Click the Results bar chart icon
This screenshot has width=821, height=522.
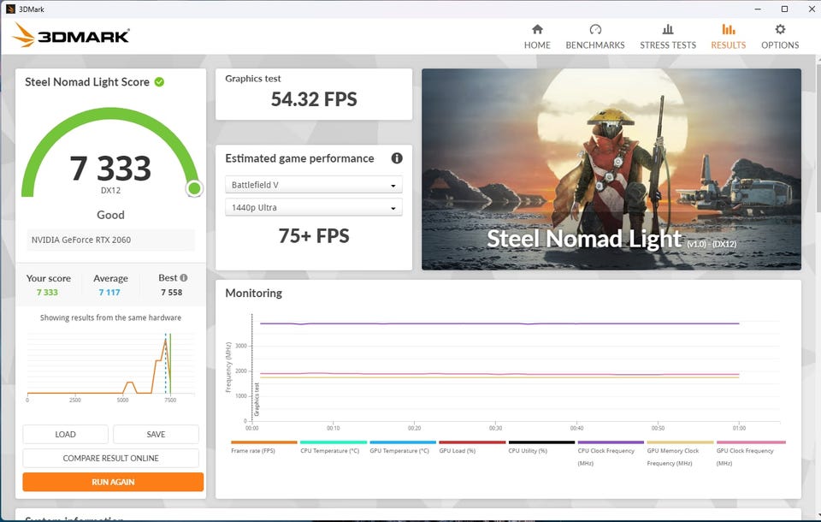(x=729, y=29)
